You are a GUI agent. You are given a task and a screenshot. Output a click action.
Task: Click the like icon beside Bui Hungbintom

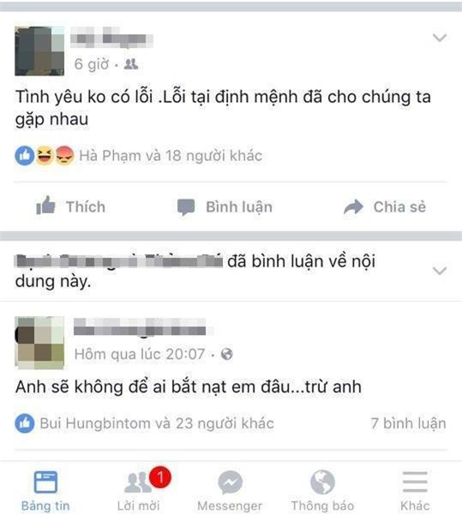click(25, 423)
